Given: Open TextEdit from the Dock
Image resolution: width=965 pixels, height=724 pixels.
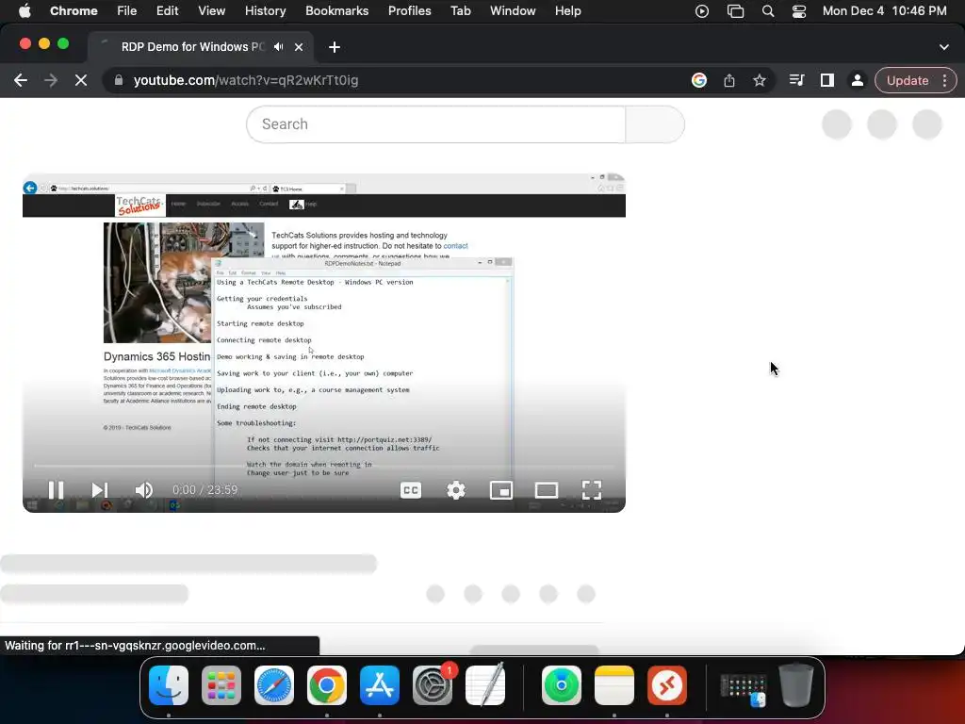Looking at the screenshot, I should [485, 685].
